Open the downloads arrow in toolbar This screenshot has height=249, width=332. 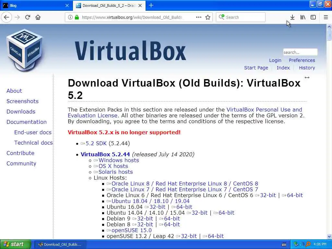(292, 17)
